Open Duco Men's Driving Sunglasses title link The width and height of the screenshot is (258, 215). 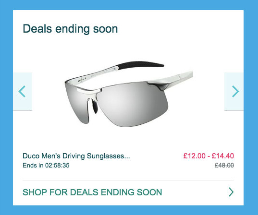[76, 156]
